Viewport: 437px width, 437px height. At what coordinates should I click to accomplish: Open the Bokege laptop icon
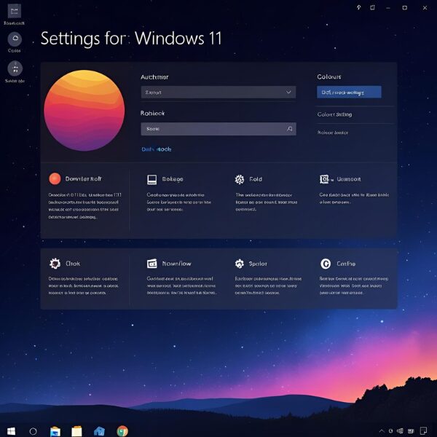152,179
